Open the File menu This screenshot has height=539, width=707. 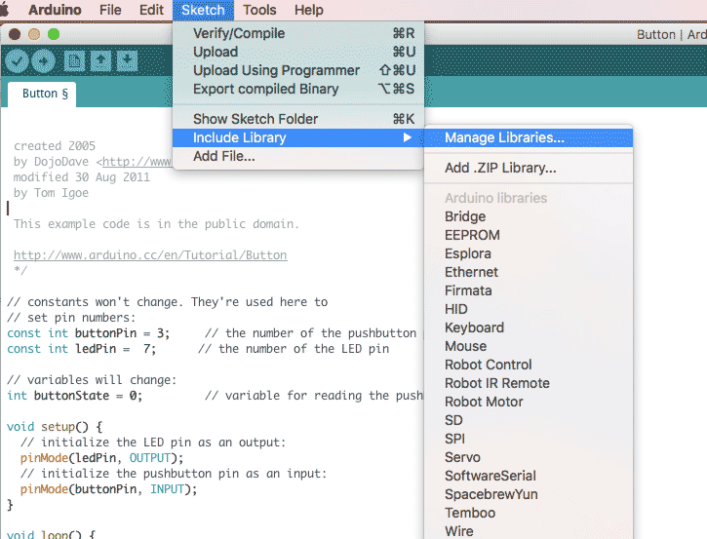point(110,10)
